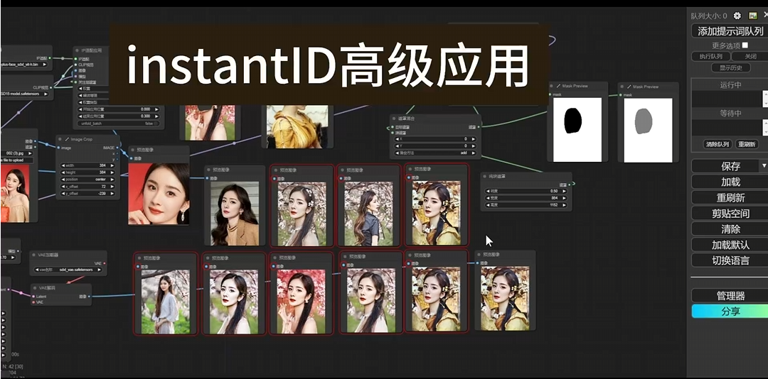The width and height of the screenshot is (768, 379).
Task: Click image input socket of Image Crop
Action: pyautogui.click(x=58, y=148)
